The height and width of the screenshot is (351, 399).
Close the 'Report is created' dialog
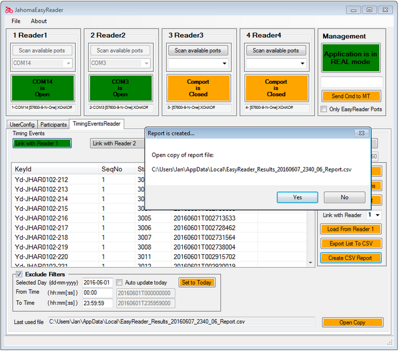pos(361,133)
